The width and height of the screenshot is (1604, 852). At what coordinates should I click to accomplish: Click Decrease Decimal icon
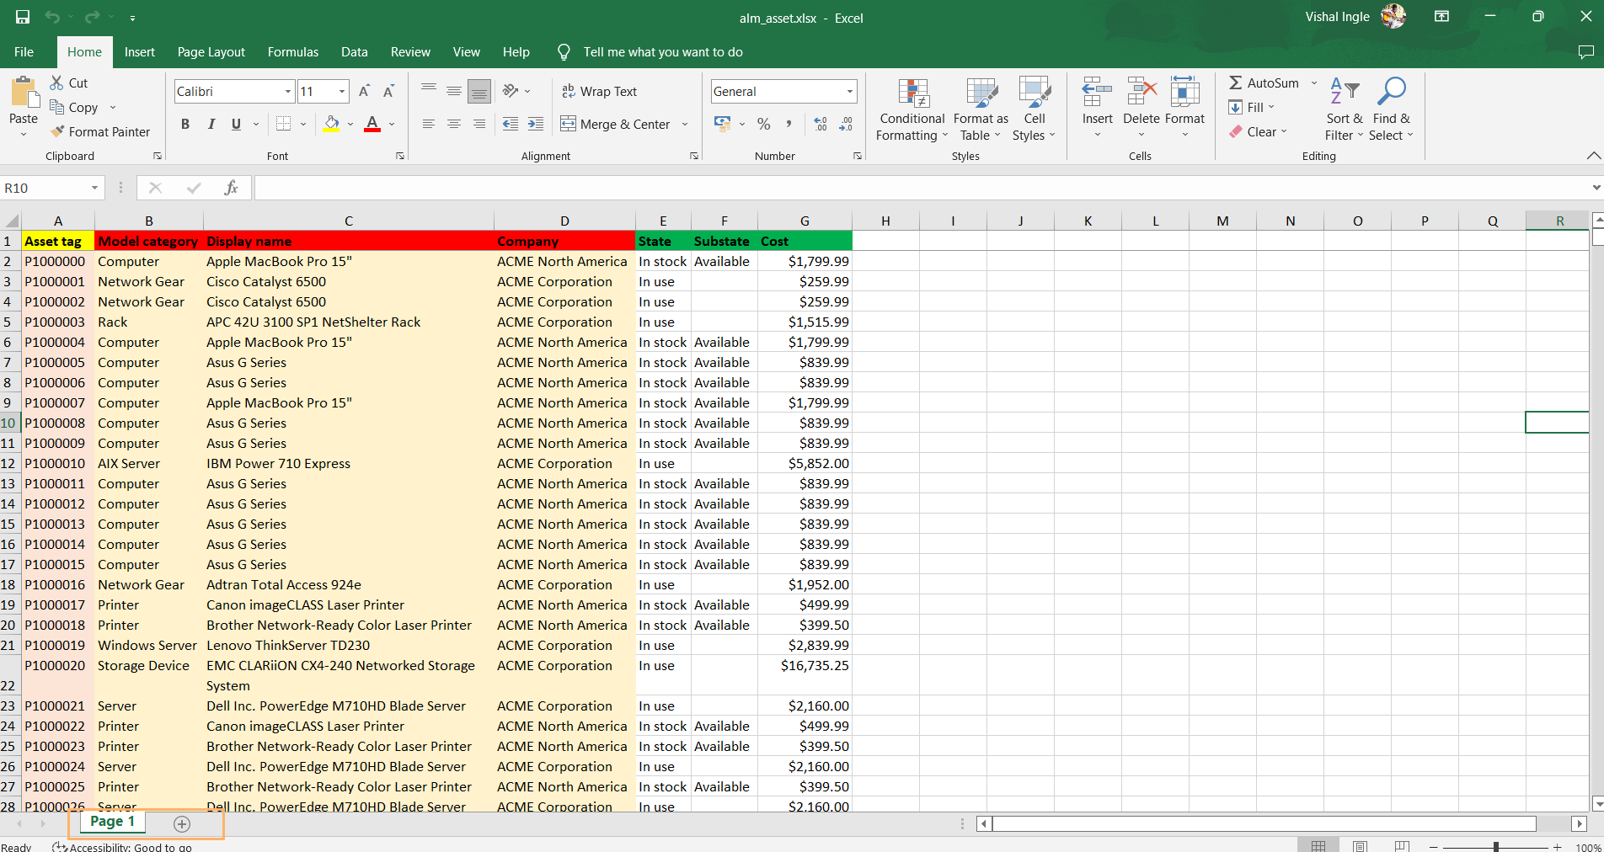[x=846, y=124]
